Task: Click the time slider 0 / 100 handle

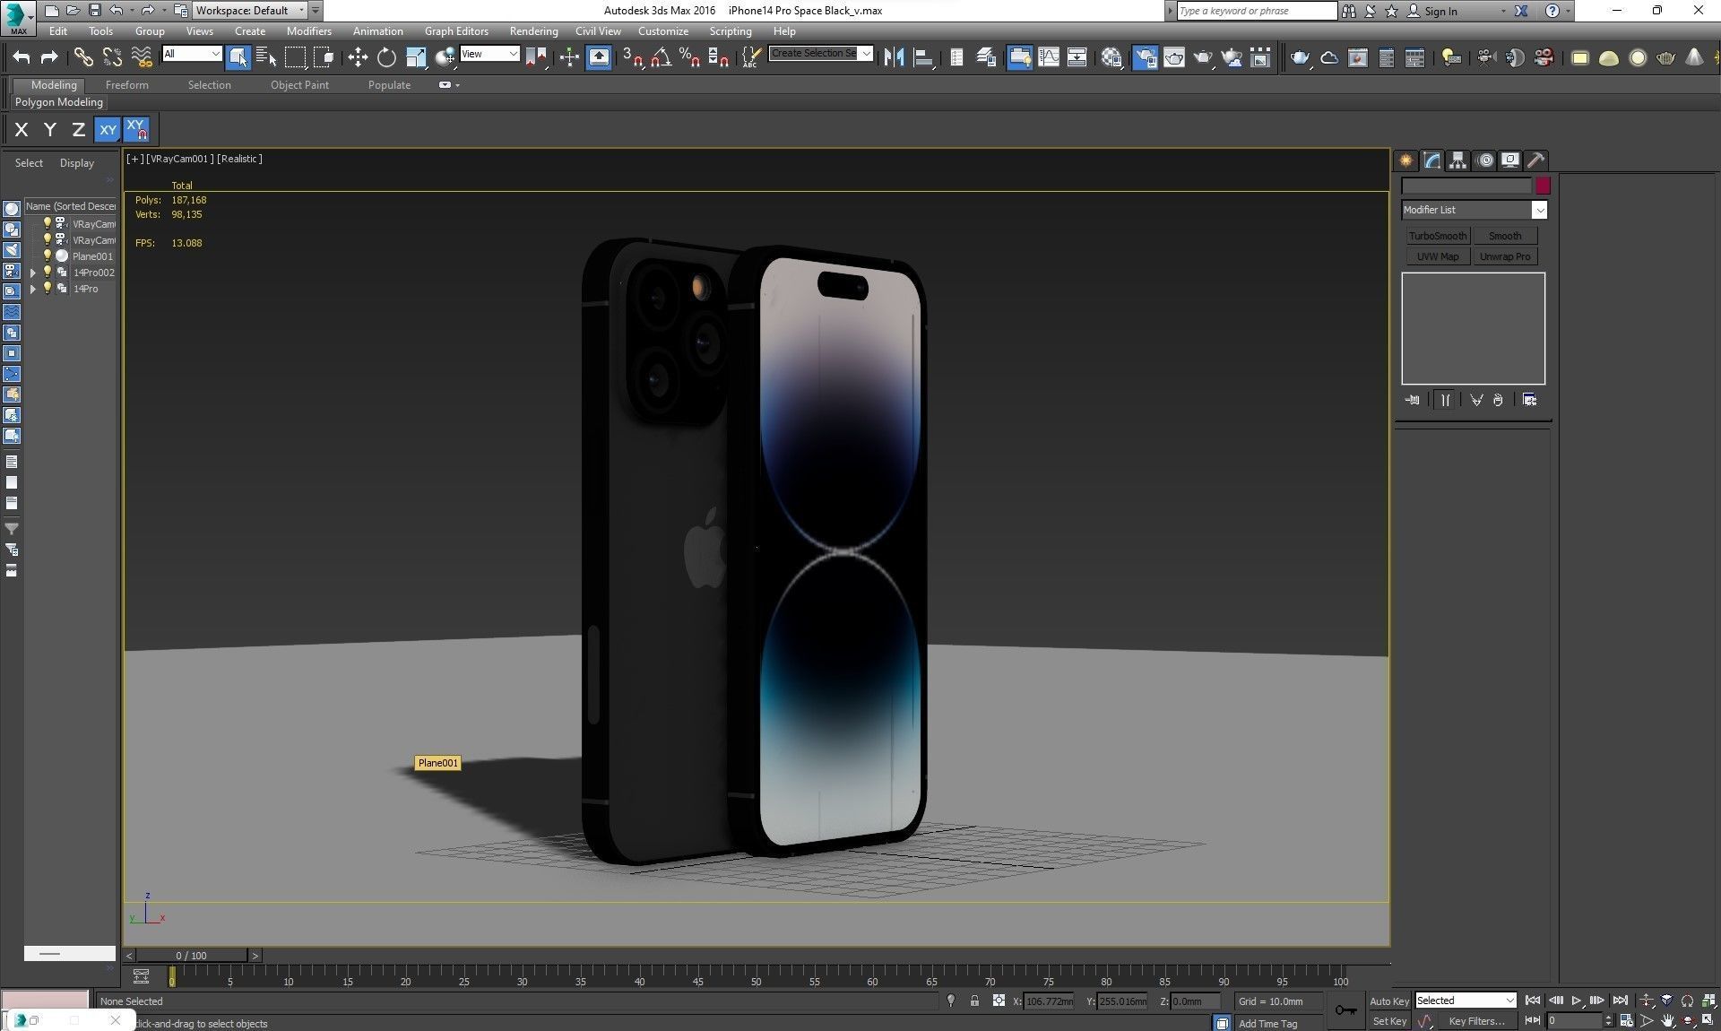Action: click(191, 956)
